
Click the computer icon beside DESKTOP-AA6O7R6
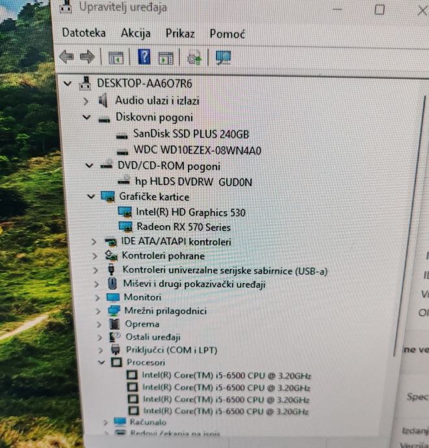pyautogui.click(x=85, y=83)
